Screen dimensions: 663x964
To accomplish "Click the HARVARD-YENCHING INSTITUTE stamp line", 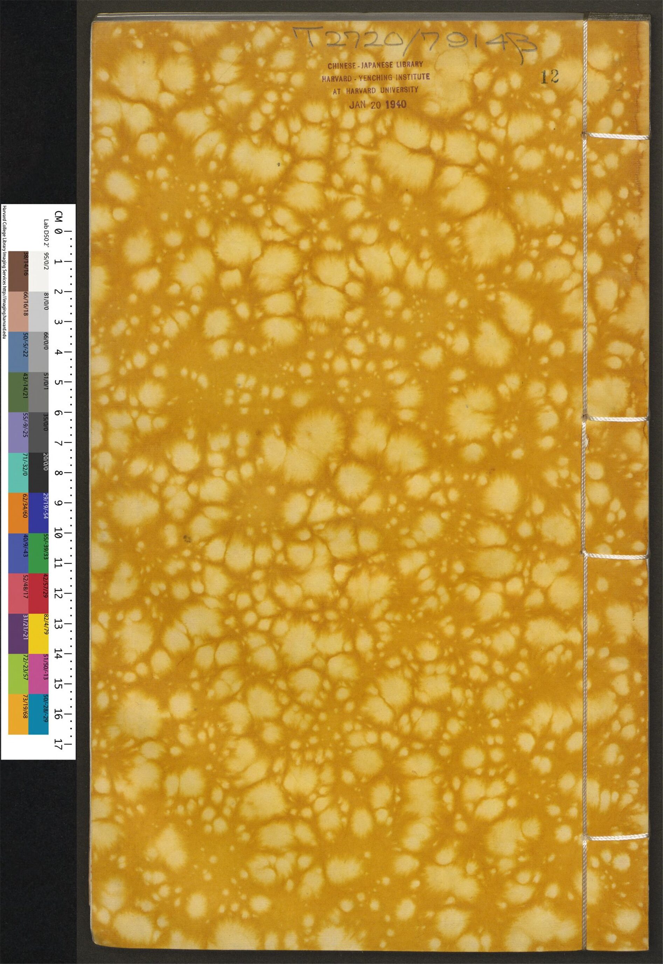I will [375, 78].
